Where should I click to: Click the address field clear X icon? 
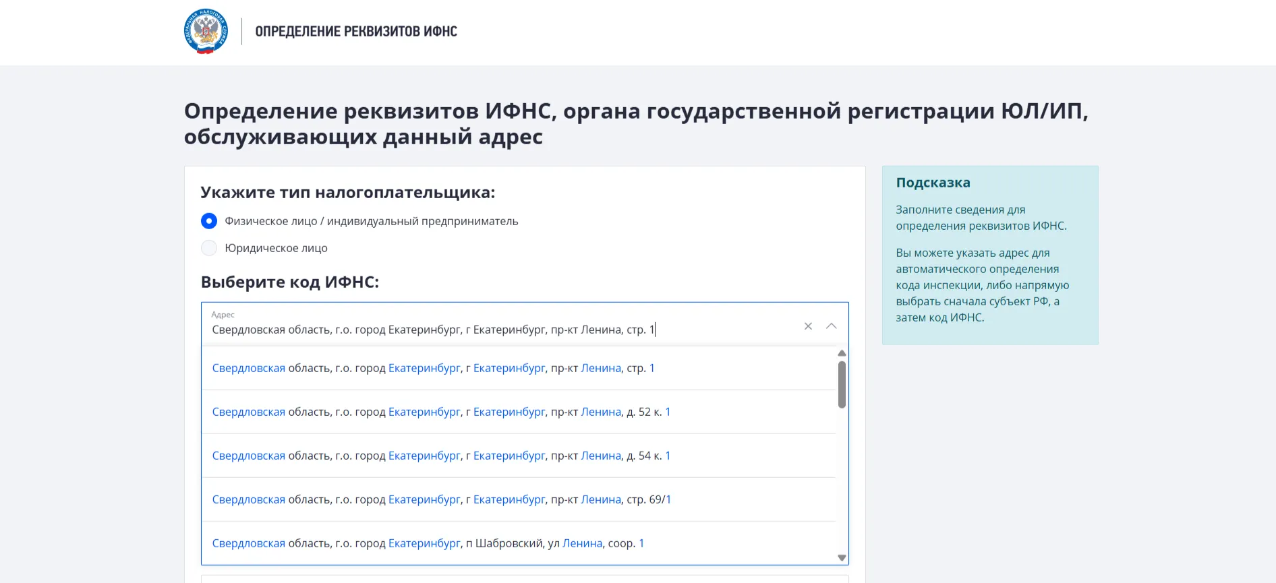coord(808,326)
